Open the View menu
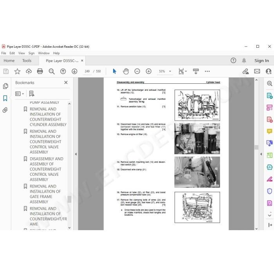This screenshot has height=274, width=274. click(22, 53)
